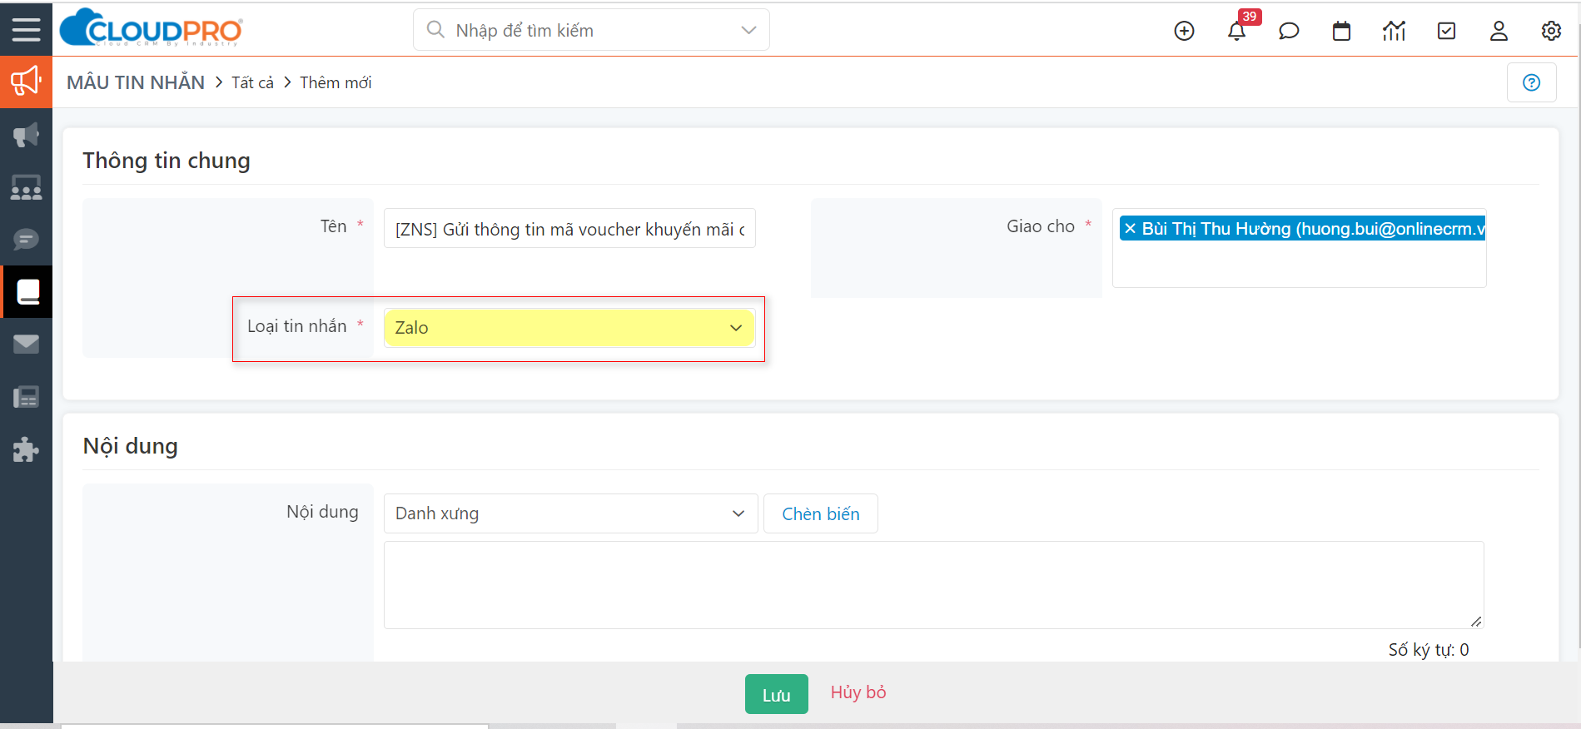Open the newspaper sidebar icon

[26, 397]
